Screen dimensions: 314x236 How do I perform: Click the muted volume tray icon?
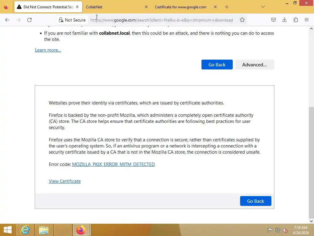click(x=285, y=230)
